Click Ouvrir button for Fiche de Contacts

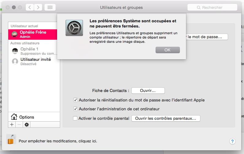tap(148, 91)
